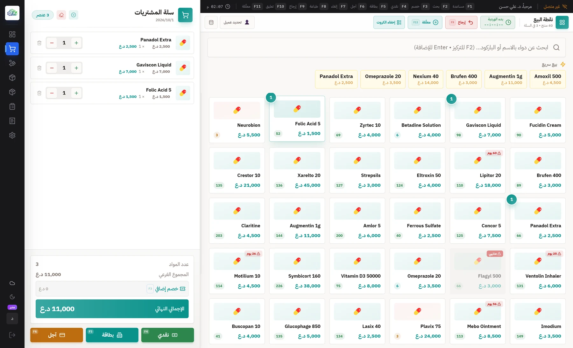Add Plavix 75 product card
Image resolution: width=573 pixels, height=348 pixels.
click(417, 321)
